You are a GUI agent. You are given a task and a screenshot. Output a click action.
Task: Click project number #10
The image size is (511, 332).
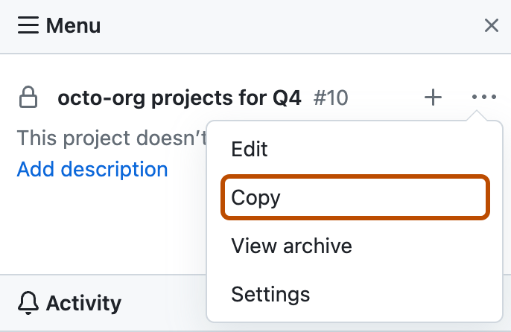pyautogui.click(x=331, y=98)
